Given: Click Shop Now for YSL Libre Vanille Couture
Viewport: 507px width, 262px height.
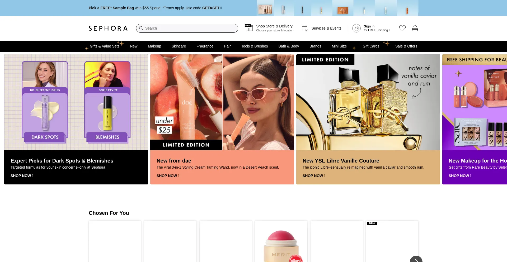Looking at the screenshot, I should 314,176.
